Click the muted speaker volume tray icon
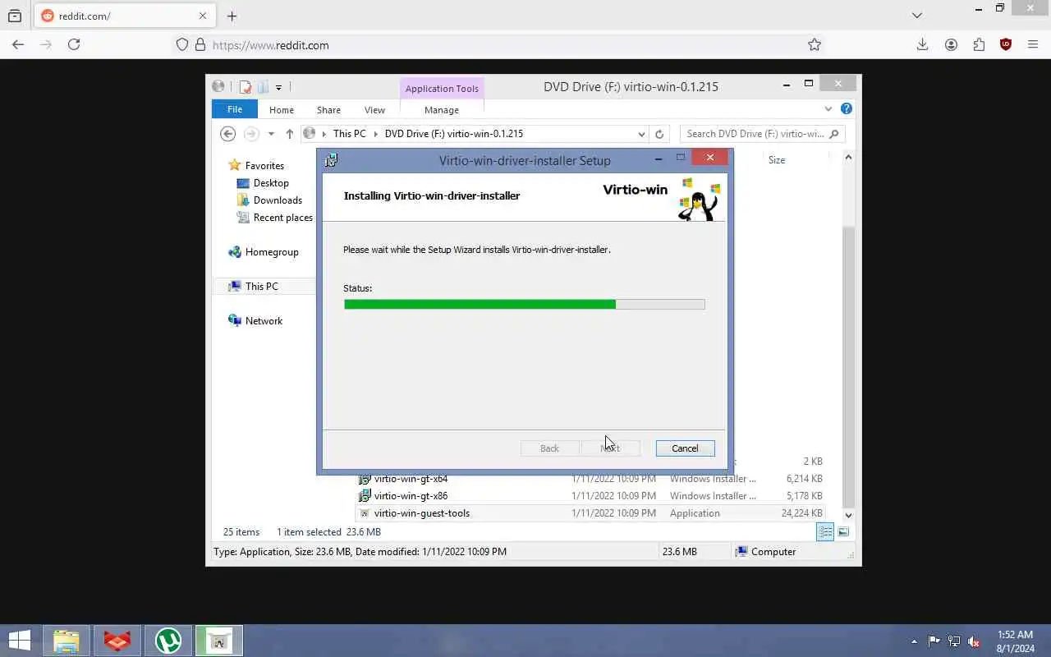Viewport: 1051px width, 657px height. click(974, 641)
